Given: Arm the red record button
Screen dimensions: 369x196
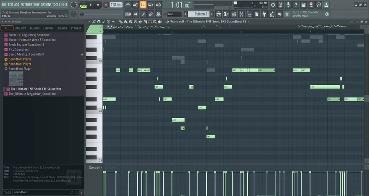Looking at the screenshot, I should click(x=106, y=5).
